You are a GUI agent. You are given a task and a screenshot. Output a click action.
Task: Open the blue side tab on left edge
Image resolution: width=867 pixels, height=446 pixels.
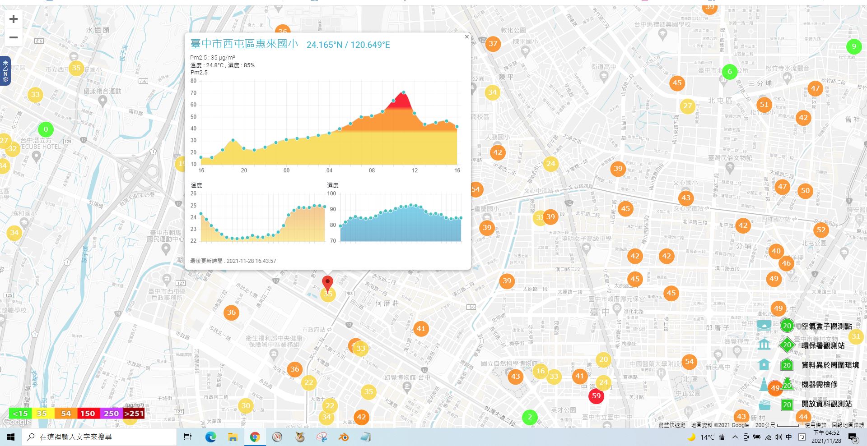5,71
